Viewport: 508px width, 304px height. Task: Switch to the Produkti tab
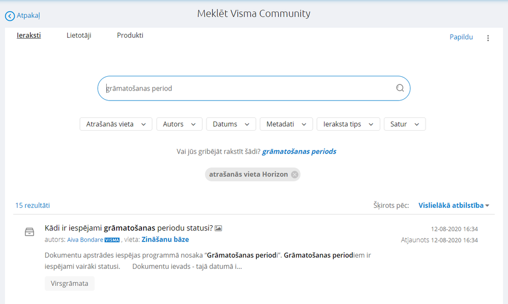pyautogui.click(x=130, y=36)
